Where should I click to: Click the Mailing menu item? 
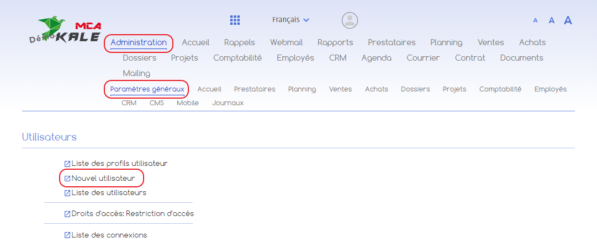[136, 73]
